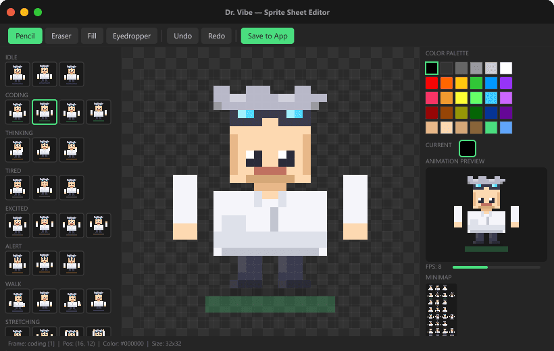Image resolution: width=554 pixels, height=351 pixels.
Task: Click the CURRENT color box
Action: click(x=468, y=148)
